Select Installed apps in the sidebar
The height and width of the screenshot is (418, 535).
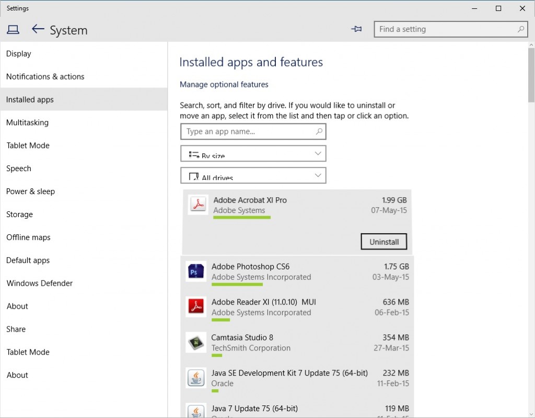coord(84,99)
